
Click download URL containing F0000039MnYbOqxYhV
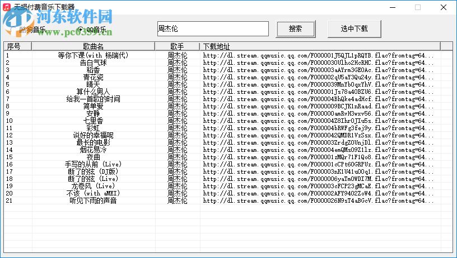318,84
